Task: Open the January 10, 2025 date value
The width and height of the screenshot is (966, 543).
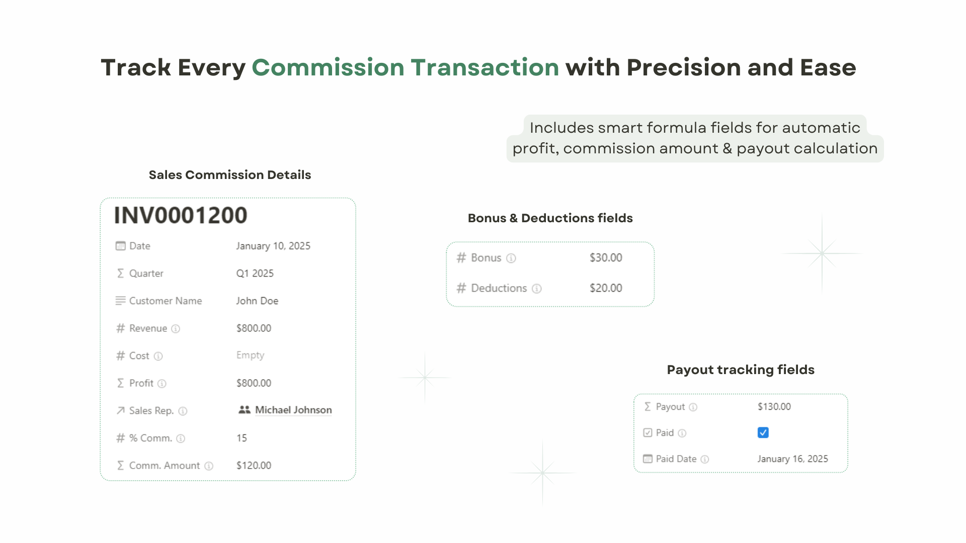Action: [x=273, y=246]
